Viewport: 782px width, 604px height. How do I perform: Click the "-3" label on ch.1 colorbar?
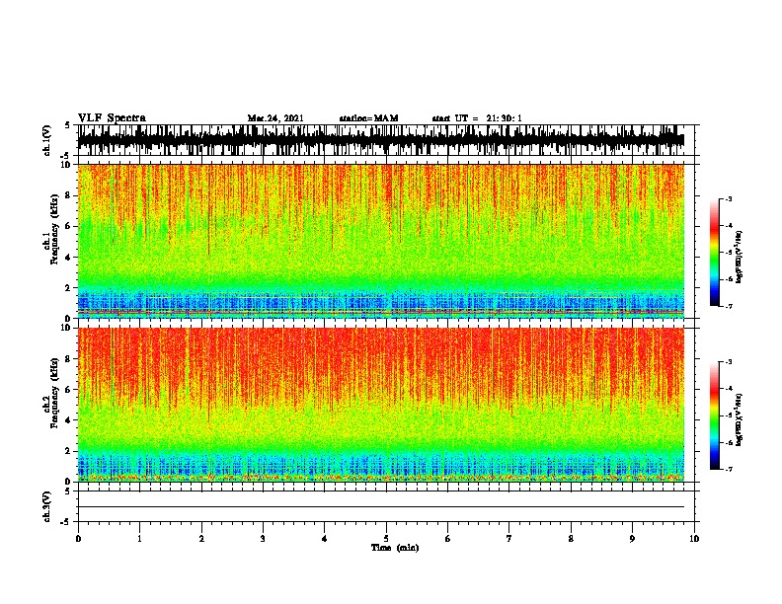click(x=728, y=199)
